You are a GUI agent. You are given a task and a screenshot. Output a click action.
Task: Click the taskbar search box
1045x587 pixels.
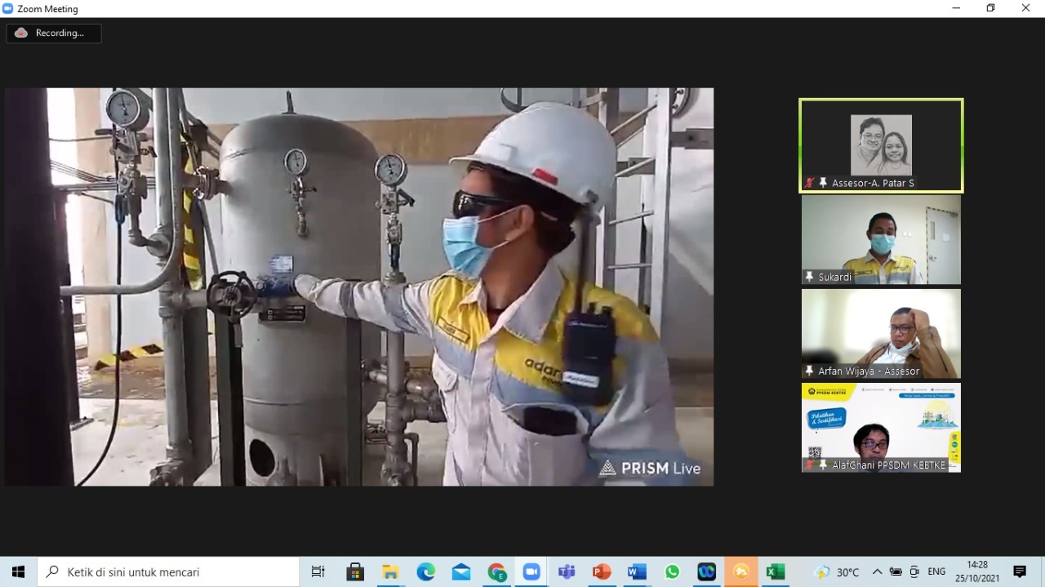point(169,571)
